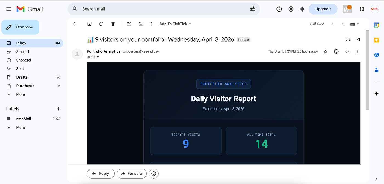Show search options filter icon
This screenshot has height=184, width=384.
252,9
